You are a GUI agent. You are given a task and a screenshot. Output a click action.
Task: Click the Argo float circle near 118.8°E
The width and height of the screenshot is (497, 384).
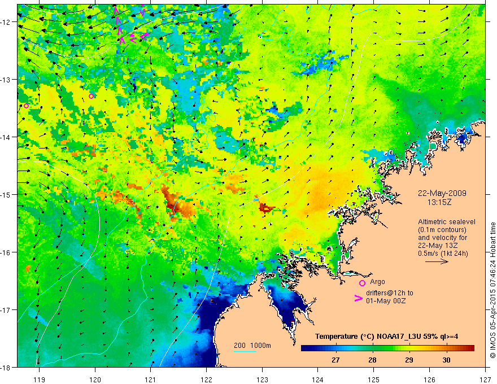click(27, 106)
